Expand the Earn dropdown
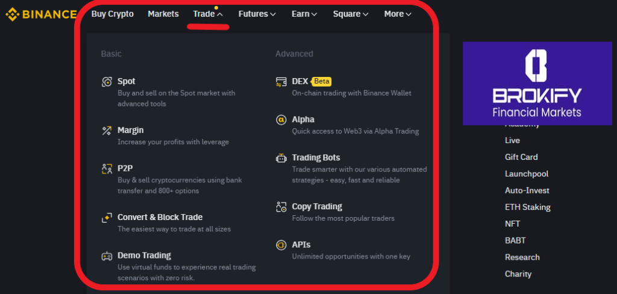 304,14
